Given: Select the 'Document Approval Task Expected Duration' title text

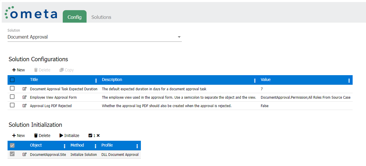Looking at the screenshot, I should tap(64, 89).
